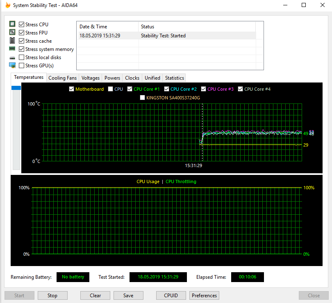Maximize the System Stability Test window
The width and height of the screenshot is (332, 303).
coord(304,5)
